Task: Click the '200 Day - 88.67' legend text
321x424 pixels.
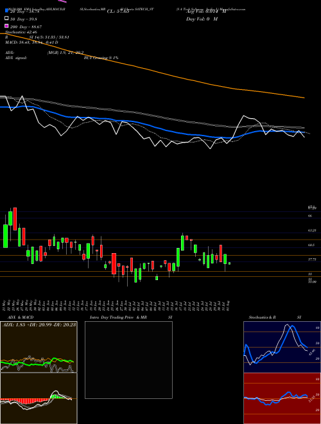Action: (26, 27)
